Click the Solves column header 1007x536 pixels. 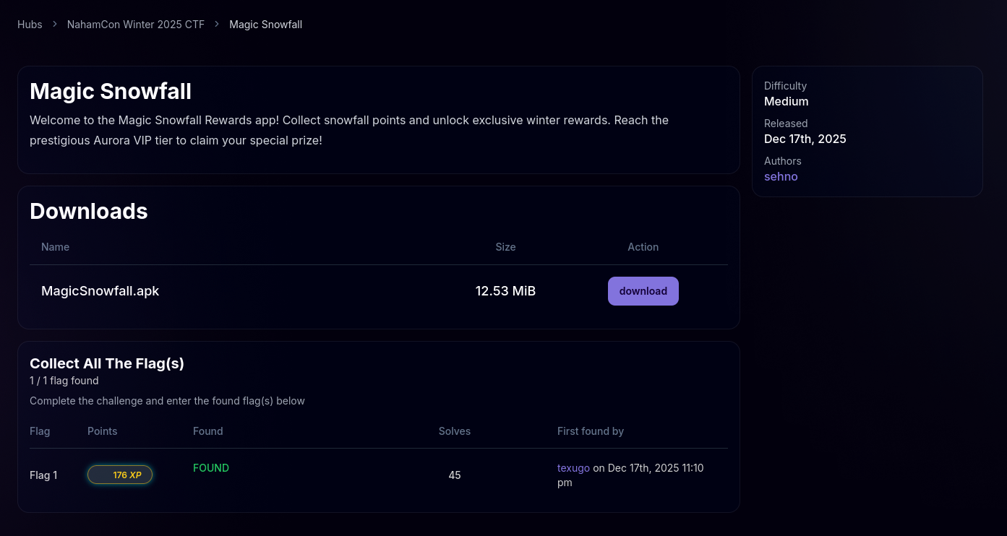(x=454, y=431)
